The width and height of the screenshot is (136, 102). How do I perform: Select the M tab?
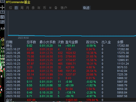click(50, 8)
